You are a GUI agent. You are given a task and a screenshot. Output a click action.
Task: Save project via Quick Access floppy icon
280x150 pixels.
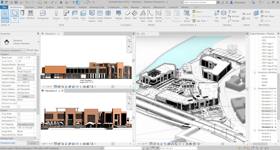pyautogui.click(x=16, y=2)
